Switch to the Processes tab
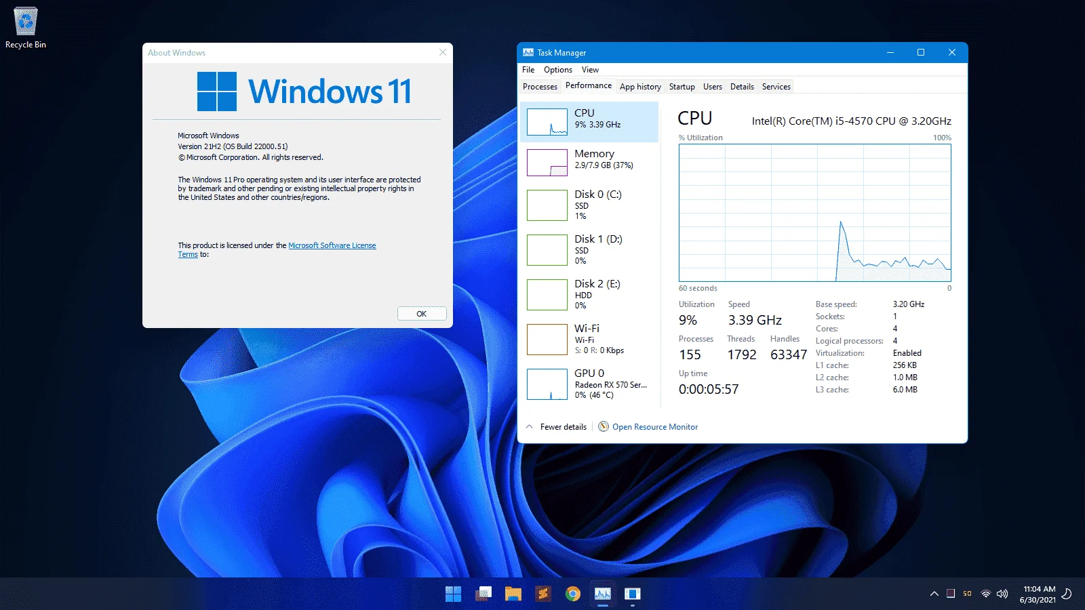Screen dimensions: 1085x610 pos(540,87)
